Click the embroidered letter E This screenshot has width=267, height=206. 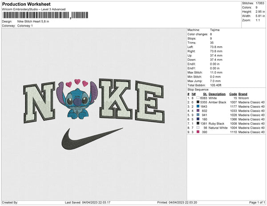[150, 102]
